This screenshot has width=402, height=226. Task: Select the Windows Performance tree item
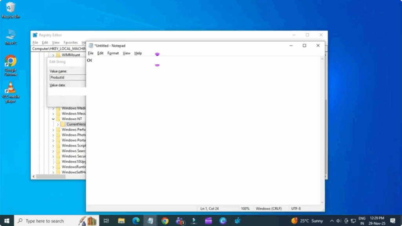coord(73,130)
